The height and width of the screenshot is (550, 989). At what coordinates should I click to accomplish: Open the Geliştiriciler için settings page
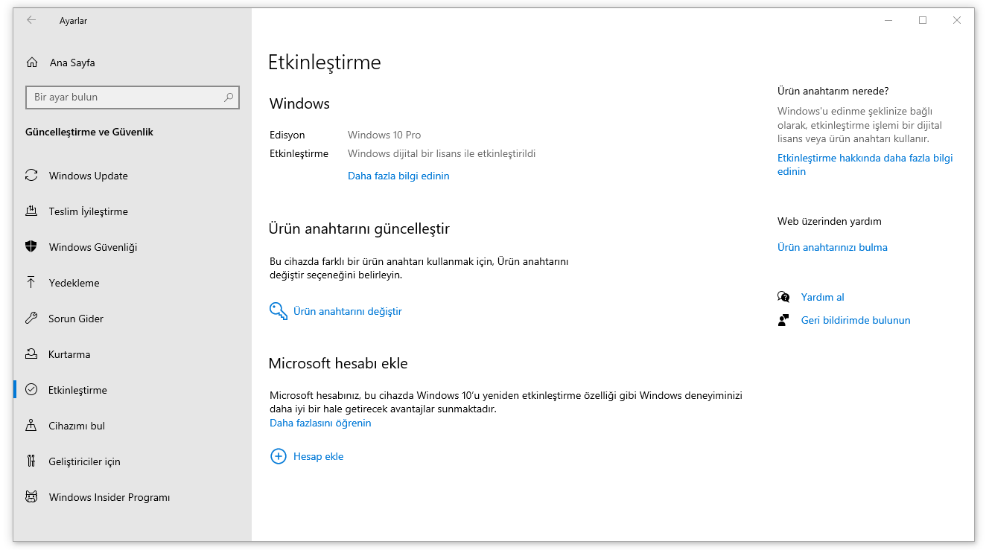(x=84, y=461)
